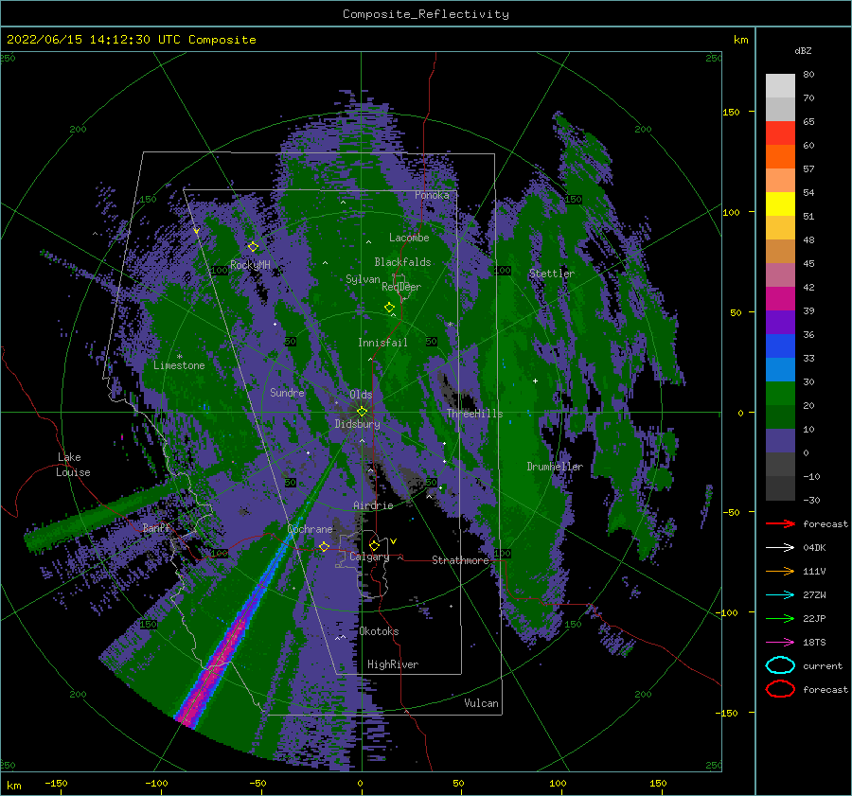Click the Airdrie city label
Screen dimensions: 852x796
373,505
